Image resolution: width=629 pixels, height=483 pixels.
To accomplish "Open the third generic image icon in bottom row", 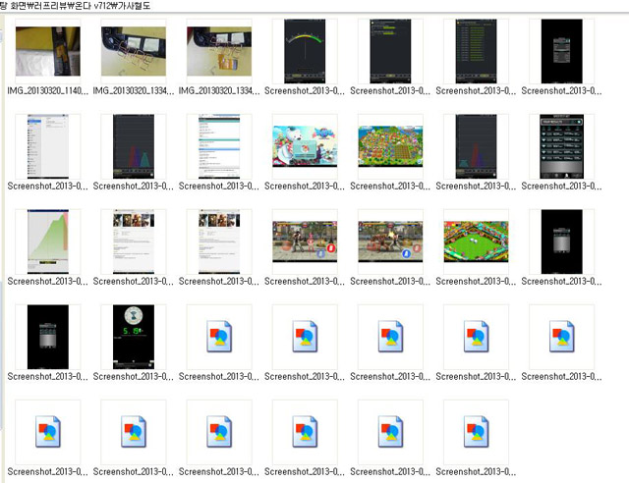I will click(x=219, y=432).
